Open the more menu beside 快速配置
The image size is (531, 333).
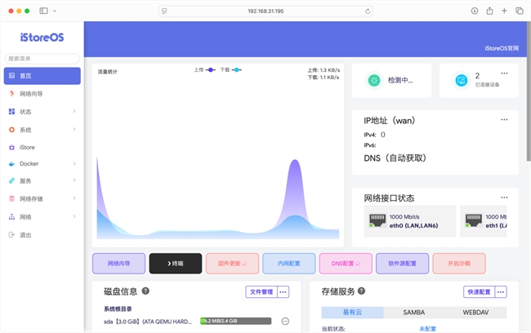coord(501,291)
